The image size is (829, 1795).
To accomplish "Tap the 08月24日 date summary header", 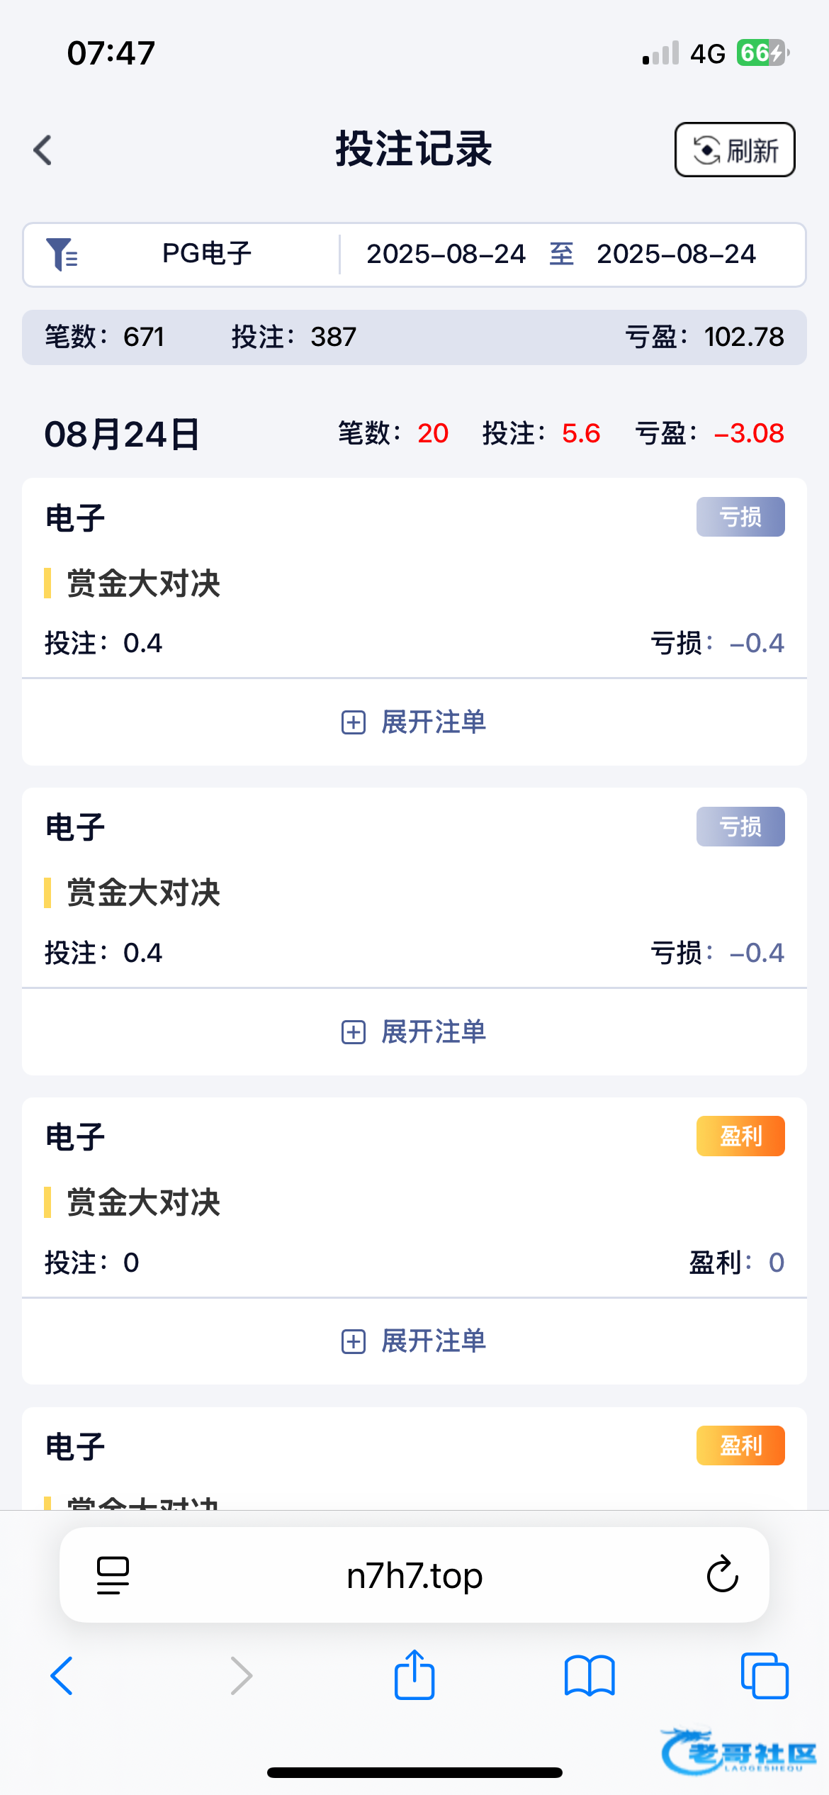I will pos(122,434).
